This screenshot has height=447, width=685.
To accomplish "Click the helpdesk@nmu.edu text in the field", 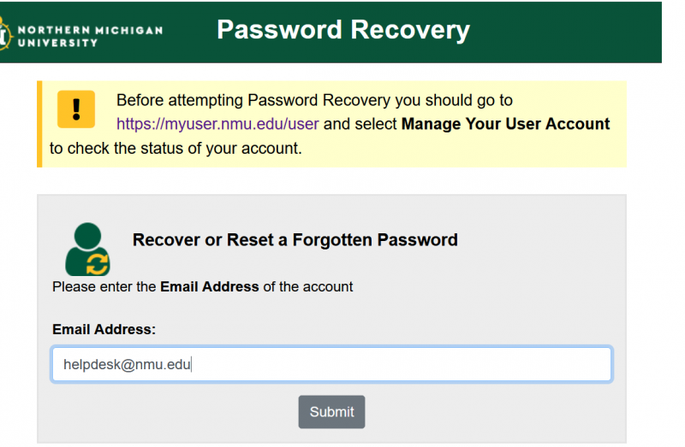I will tap(127, 364).
